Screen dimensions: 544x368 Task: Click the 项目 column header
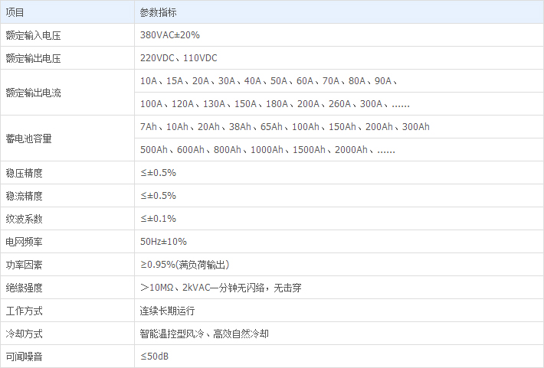point(15,12)
